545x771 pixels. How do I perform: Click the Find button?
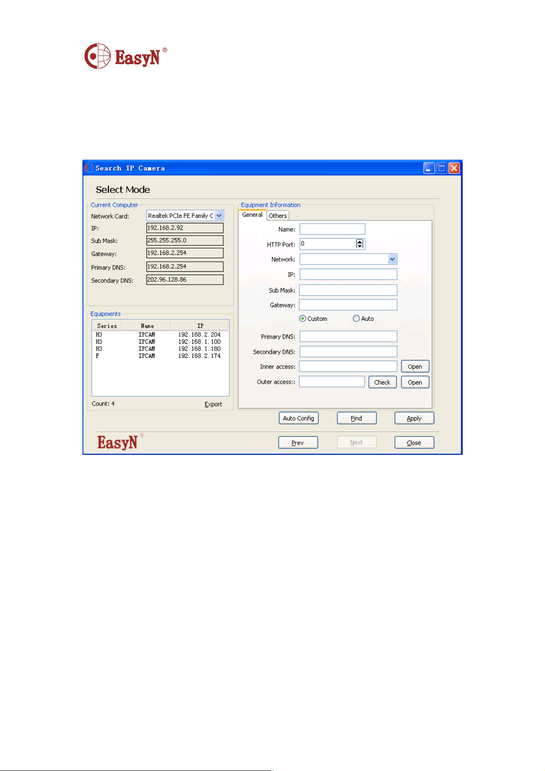coord(356,418)
